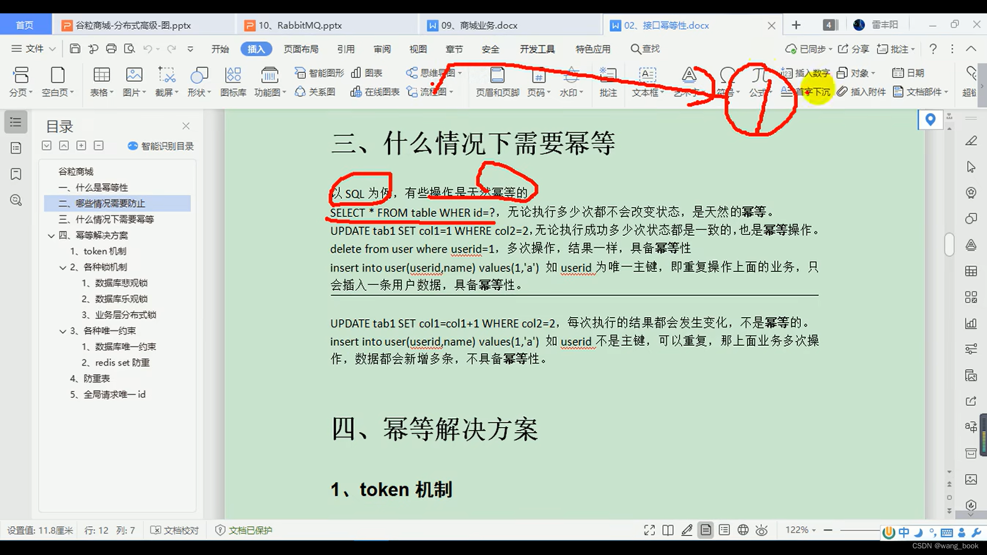Take a screenshot with 截屏 tool
Viewport: 987px width, 555px height.
[x=166, y=81]
